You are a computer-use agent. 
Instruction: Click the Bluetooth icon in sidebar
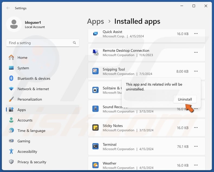[x=11, y=78]
